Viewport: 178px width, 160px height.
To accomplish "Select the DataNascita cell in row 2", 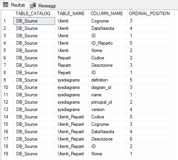I will tap(108, 28).
